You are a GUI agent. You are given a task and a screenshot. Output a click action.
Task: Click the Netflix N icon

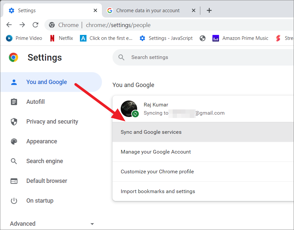coord(52,38)
